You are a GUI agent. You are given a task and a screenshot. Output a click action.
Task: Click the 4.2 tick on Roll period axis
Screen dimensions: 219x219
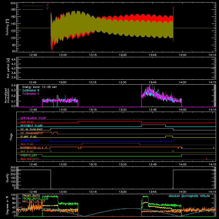13,64
